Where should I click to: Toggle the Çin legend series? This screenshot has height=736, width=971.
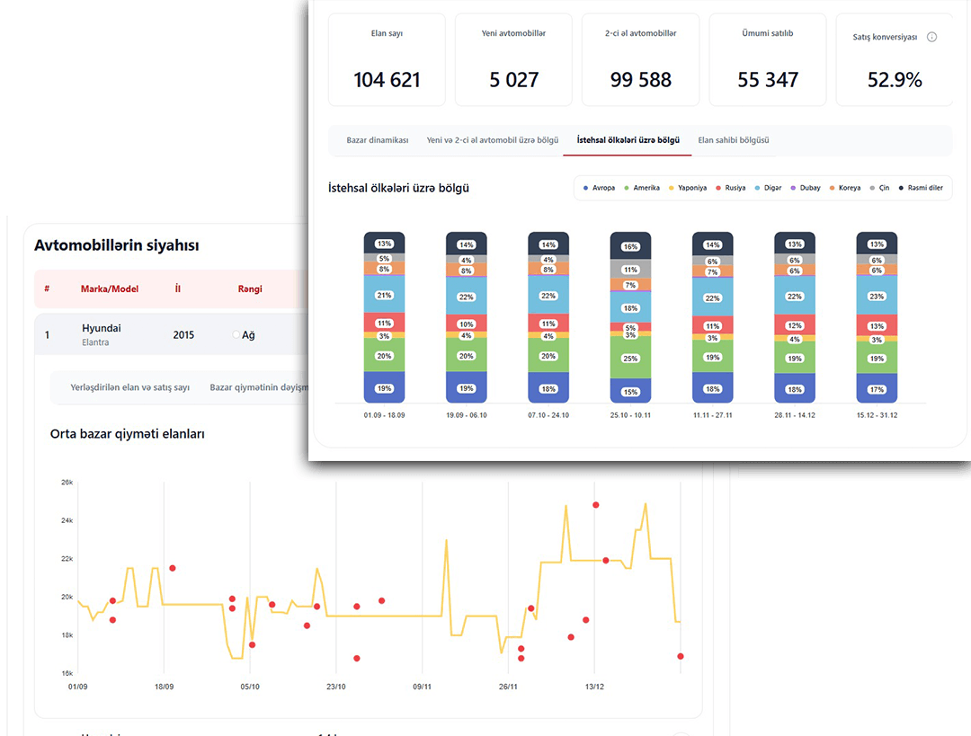pyautogui.click(x=879, y=188)
